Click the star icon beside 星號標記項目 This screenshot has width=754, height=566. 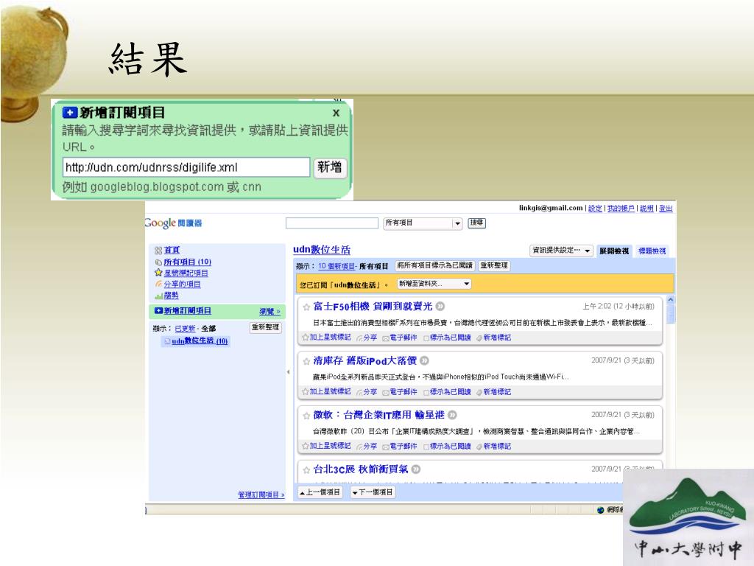coord(158,273)
